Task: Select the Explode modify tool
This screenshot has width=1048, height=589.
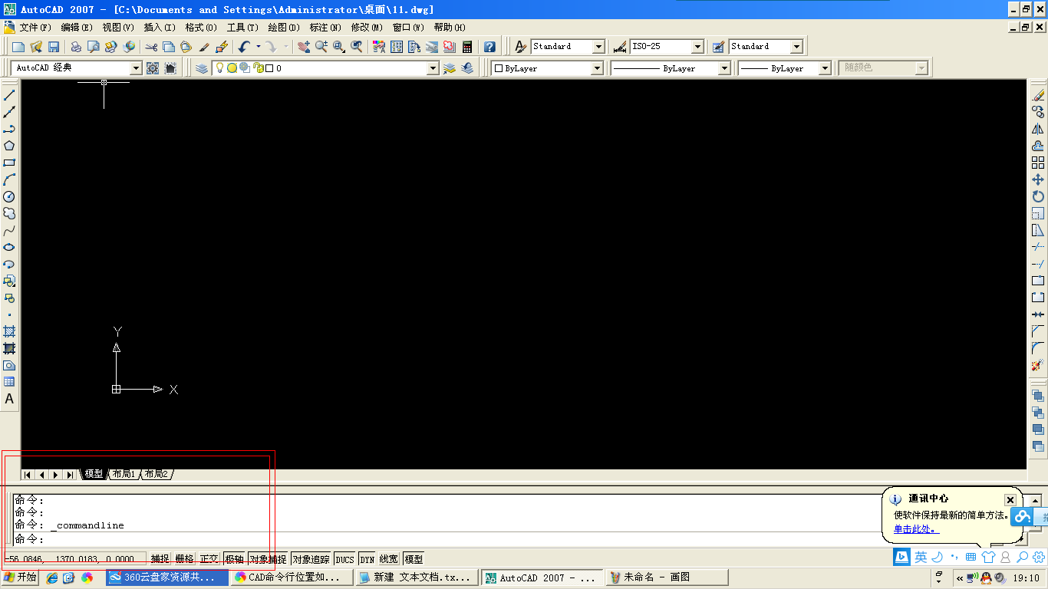Action: point(1038,365)
